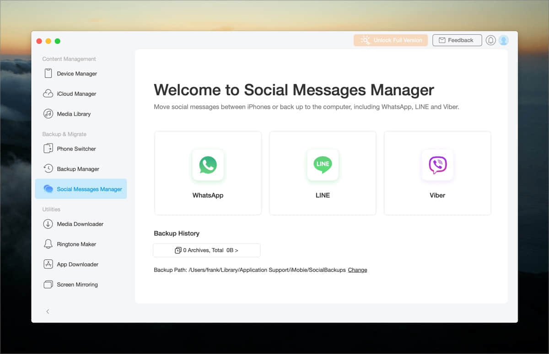549x354 pixels.
Task: Click the sun icon on Unlock button
Action: [365, 40]
